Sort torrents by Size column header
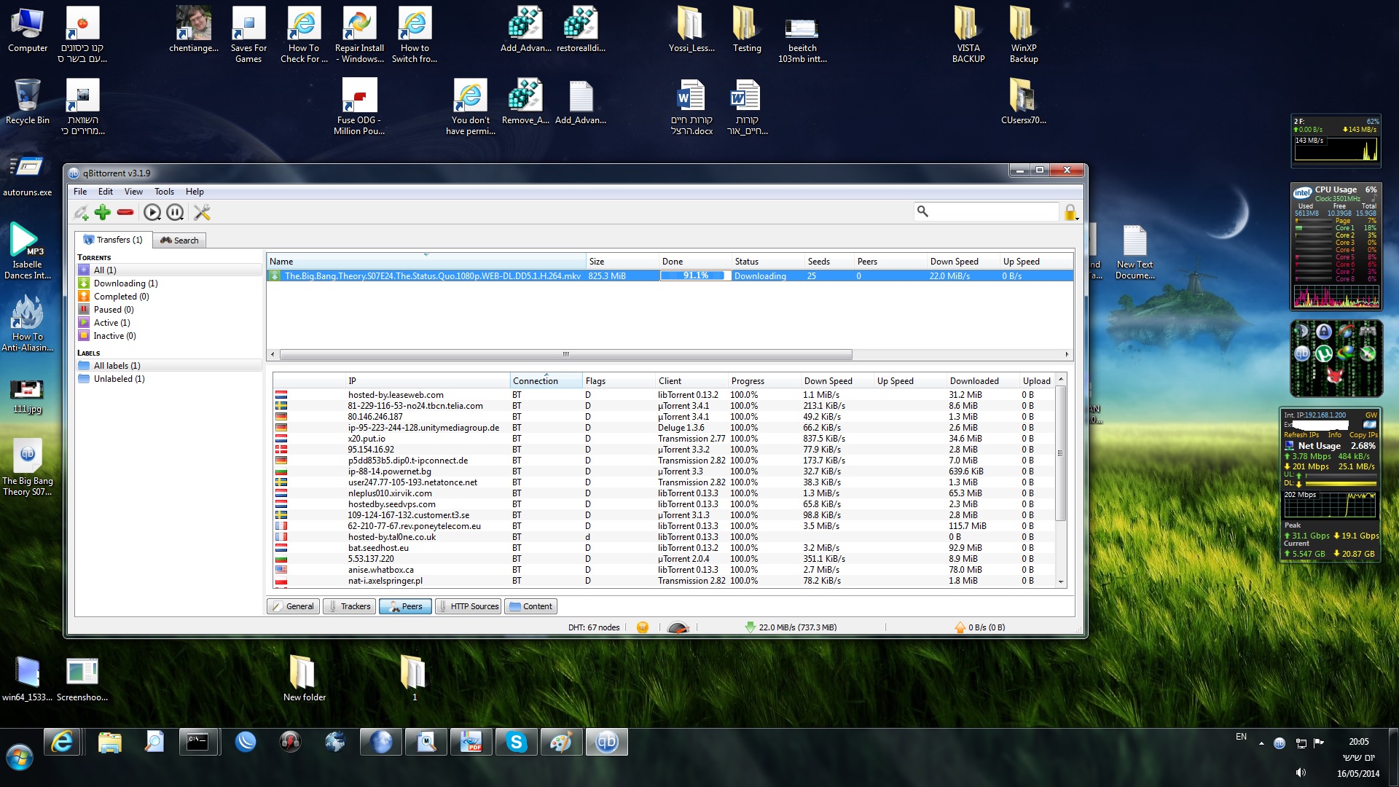Viewport: 1399px width, 787px height. pyautogui.click(x=623, y=262)
